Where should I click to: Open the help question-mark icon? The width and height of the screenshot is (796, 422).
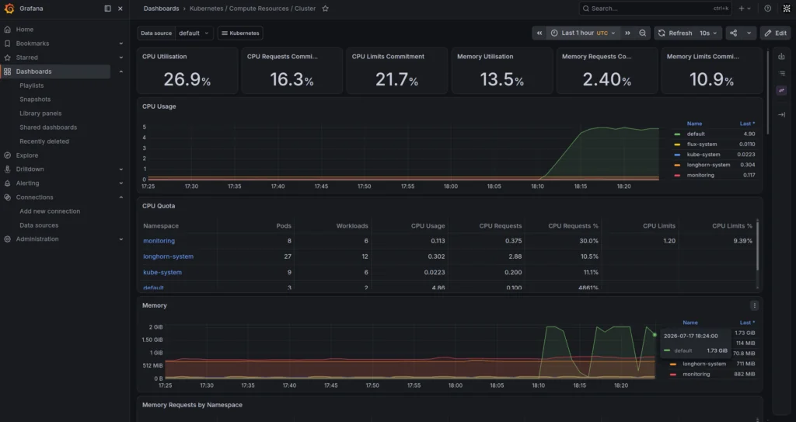pyautogui.click(x=767, y=9)
